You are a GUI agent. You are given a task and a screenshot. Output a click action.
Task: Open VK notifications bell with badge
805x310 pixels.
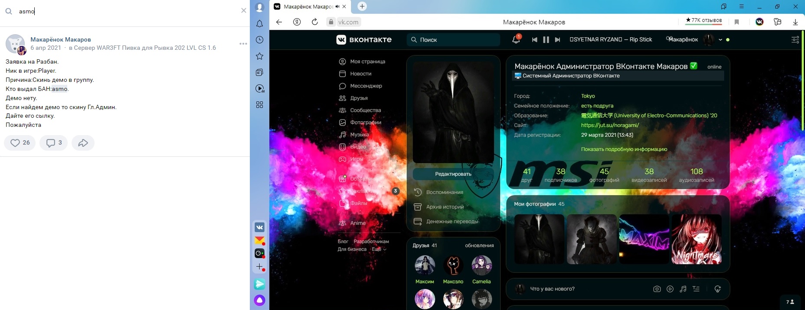click(x=516, y=39)
